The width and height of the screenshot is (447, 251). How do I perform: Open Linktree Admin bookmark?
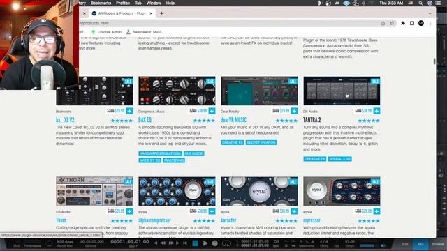click(x=107, y=32)
